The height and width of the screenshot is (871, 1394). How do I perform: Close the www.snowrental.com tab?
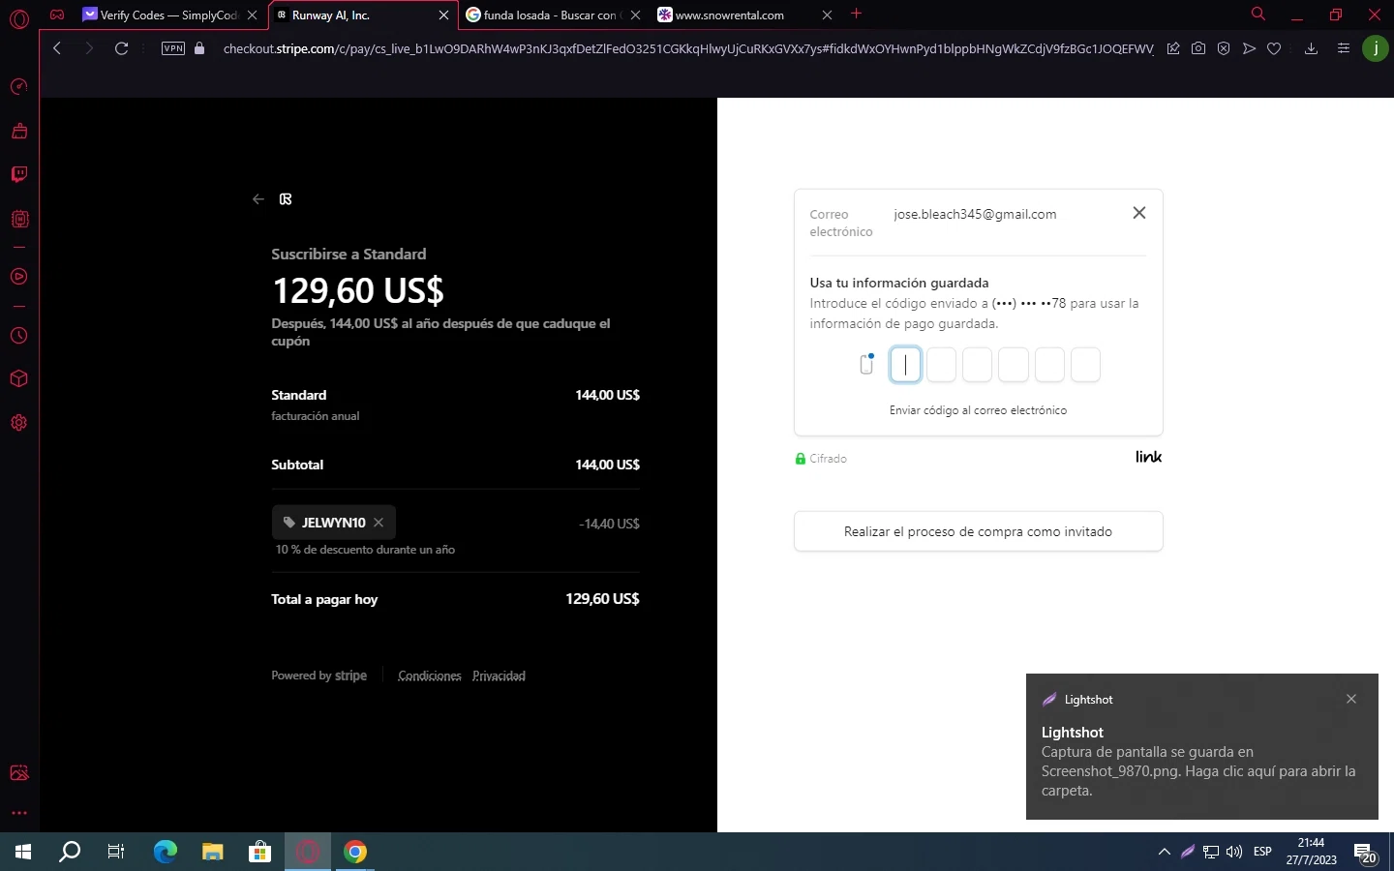pyautogui.click(x=827, y=15)
